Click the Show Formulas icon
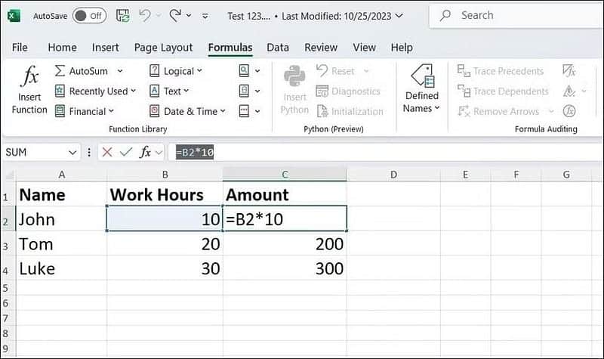The width and height of the screenshot is (604, 359). [x=569, y=71]
